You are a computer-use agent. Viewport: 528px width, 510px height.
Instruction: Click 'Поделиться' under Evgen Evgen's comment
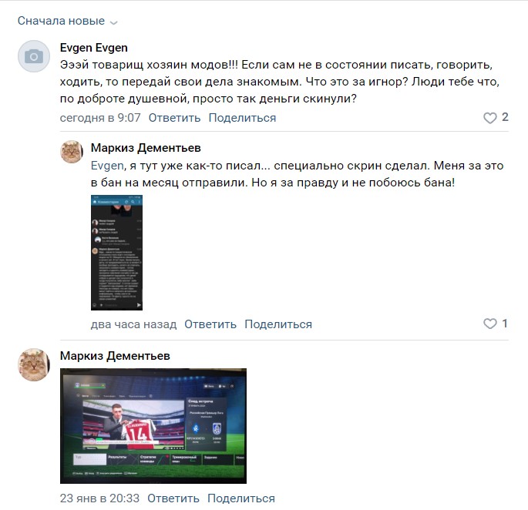(x=242, y=118)
